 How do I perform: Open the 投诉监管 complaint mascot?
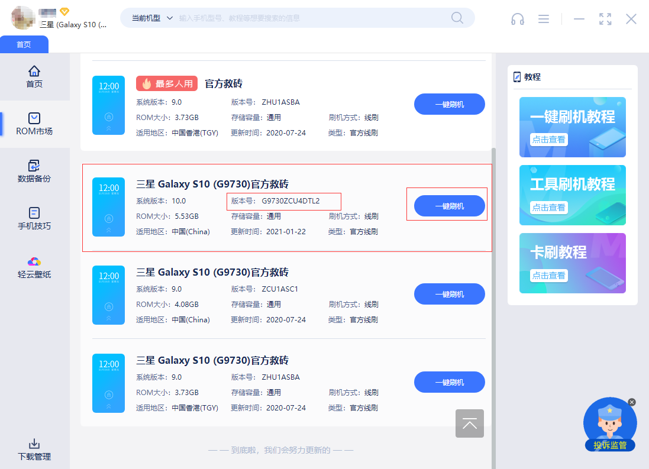click(610, 424)
